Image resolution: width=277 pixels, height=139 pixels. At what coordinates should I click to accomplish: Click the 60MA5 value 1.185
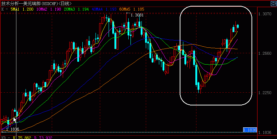(x=138, y=9)
